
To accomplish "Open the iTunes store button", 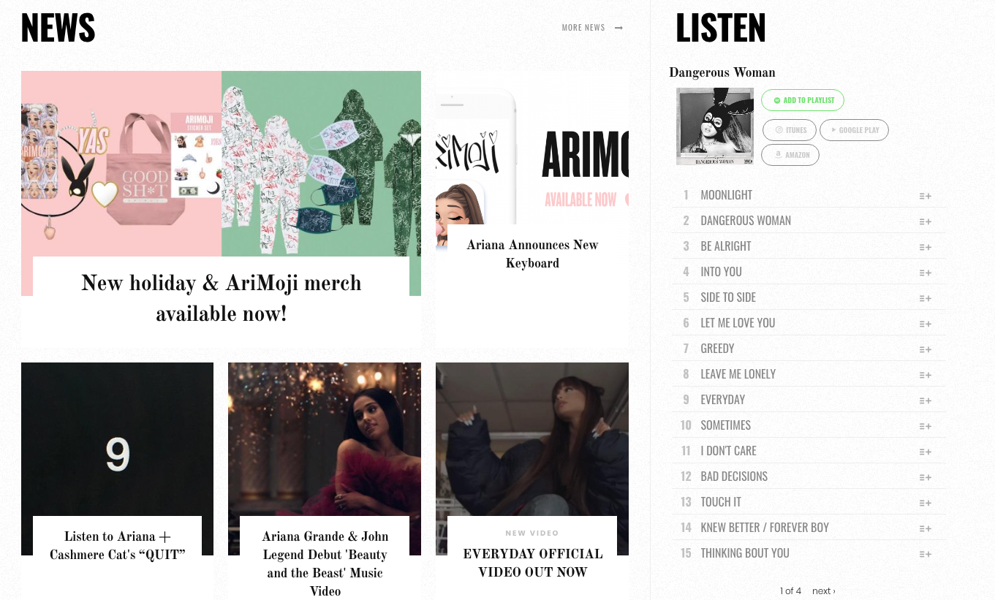I will 790,130.
